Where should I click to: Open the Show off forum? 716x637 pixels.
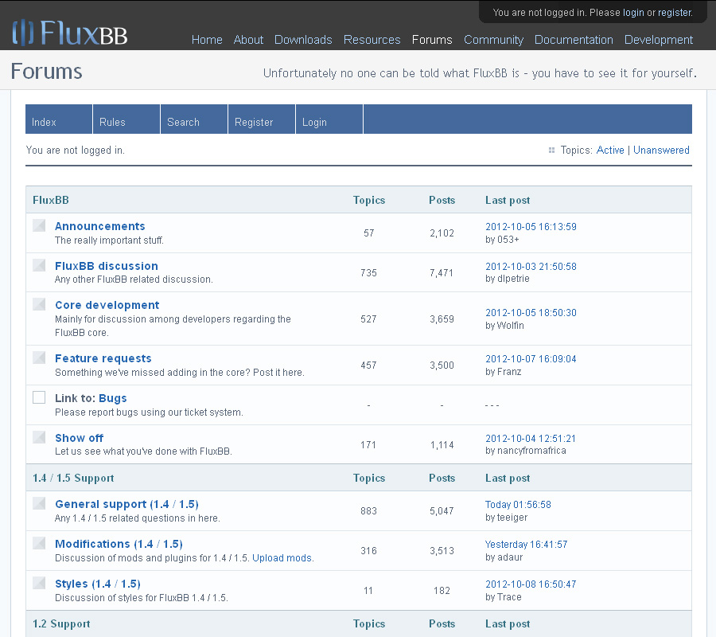tap(79, 438)
